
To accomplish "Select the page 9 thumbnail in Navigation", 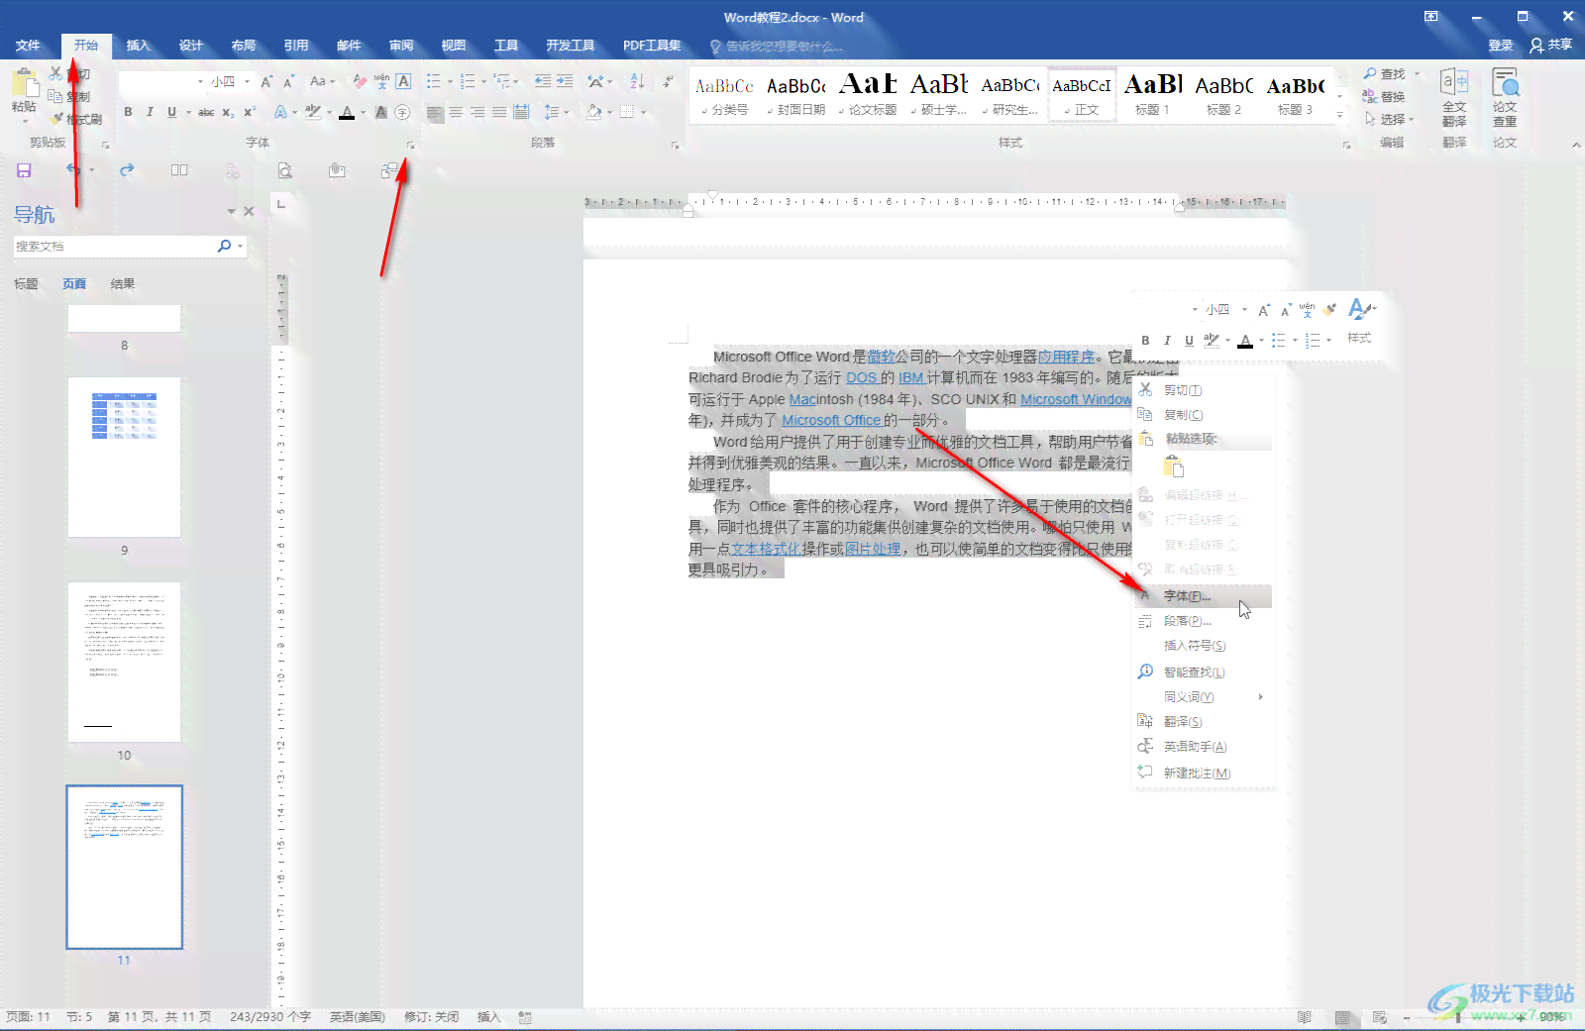I will pos(125,457).
